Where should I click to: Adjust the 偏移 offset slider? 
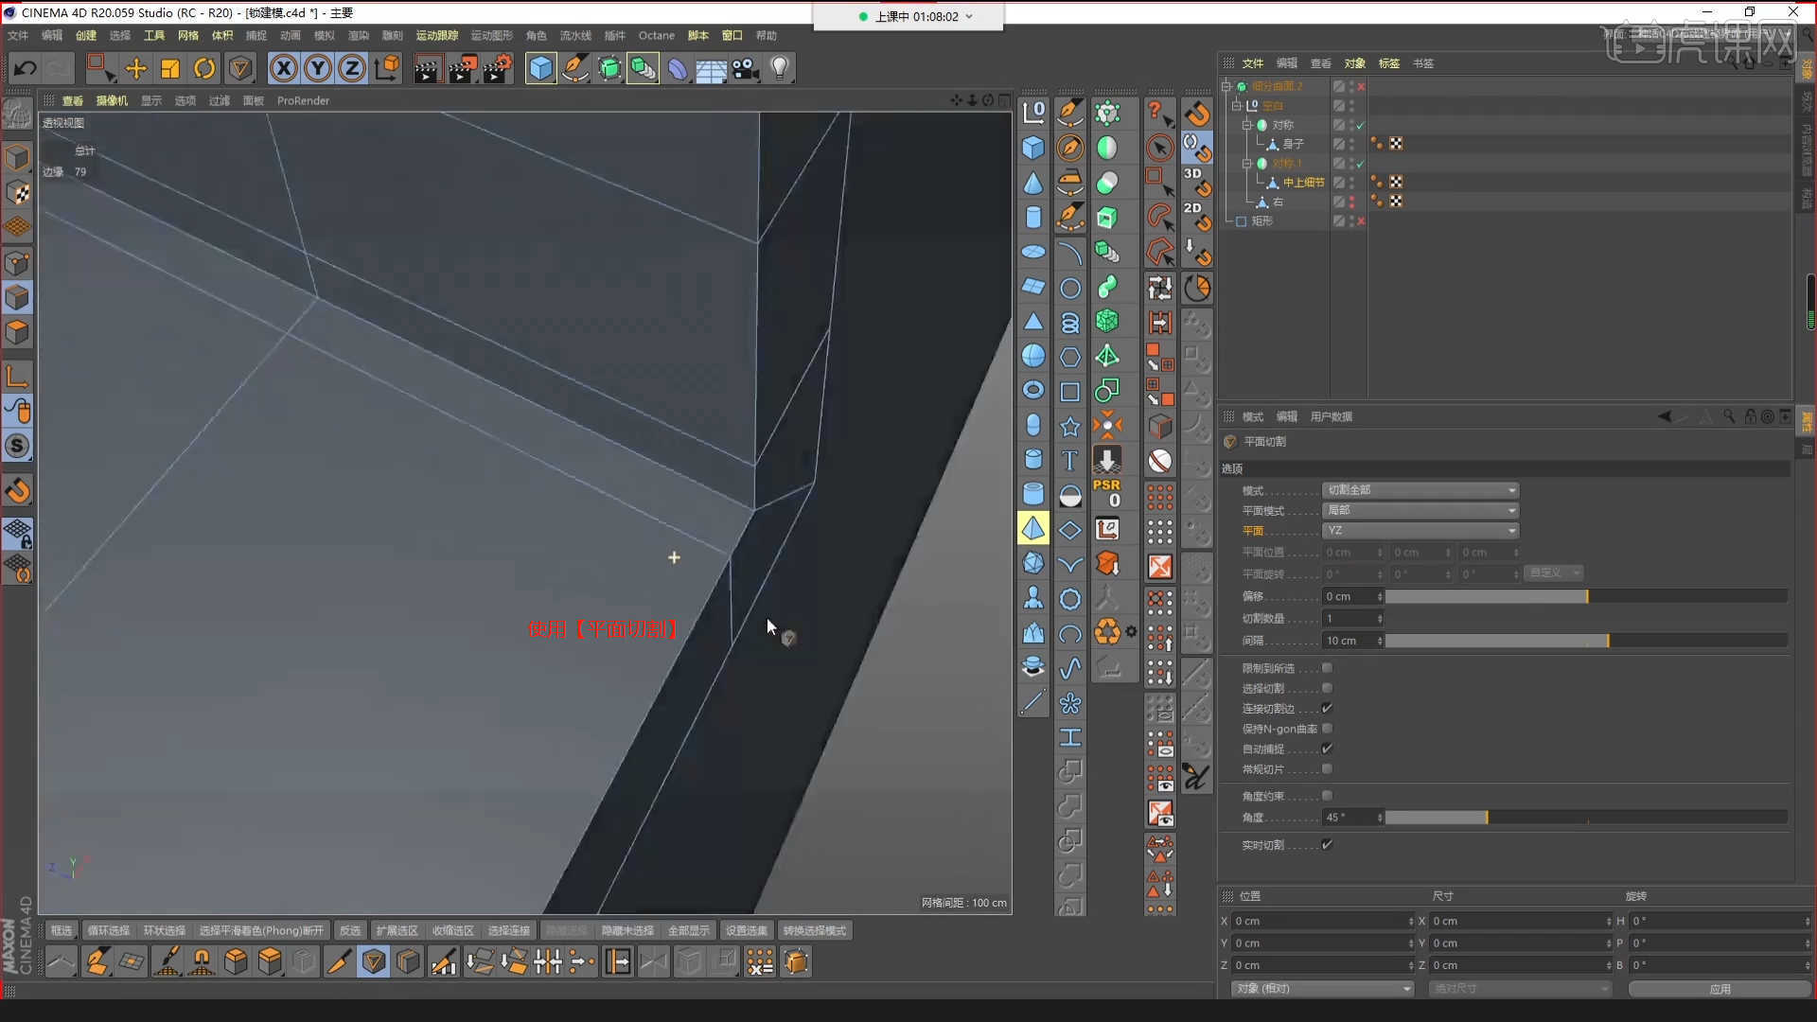[x=1586, y=596]
